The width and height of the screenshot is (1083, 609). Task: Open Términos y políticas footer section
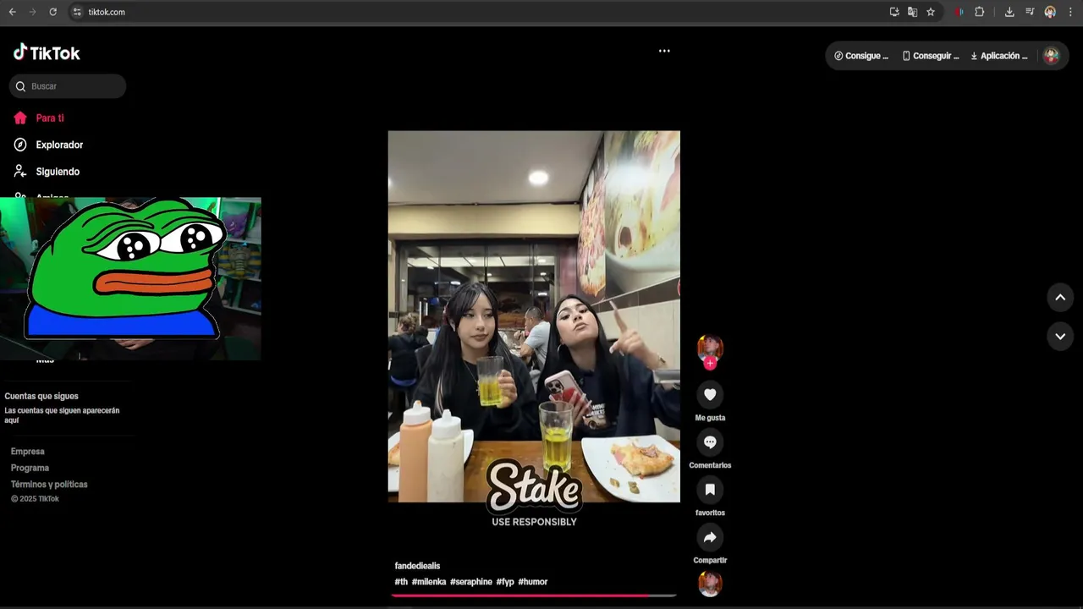[49, 485]
